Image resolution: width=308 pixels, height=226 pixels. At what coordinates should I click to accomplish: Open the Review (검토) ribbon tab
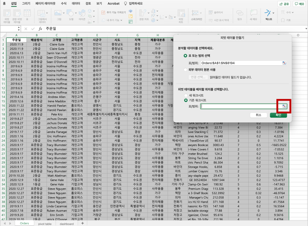tap(88, 4)
